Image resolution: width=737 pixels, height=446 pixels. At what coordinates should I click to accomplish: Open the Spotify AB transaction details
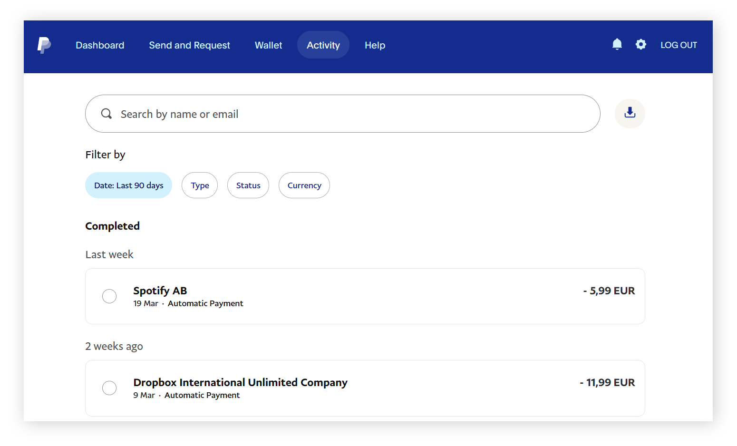pos(365,296)
